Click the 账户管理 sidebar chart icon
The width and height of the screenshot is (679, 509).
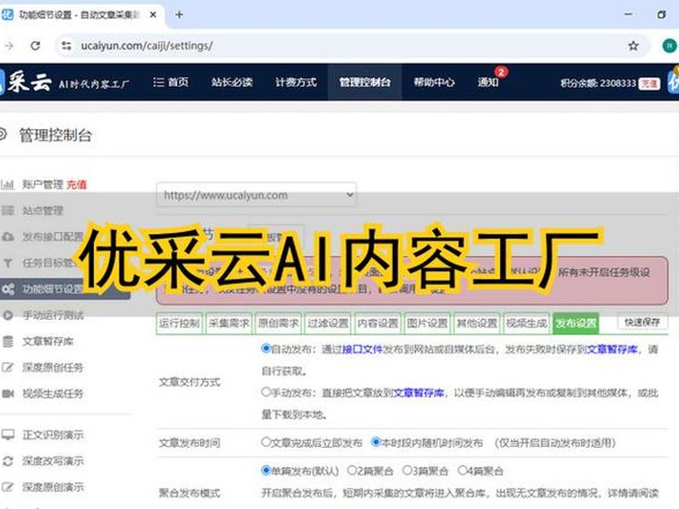click(x=8, y=185)
